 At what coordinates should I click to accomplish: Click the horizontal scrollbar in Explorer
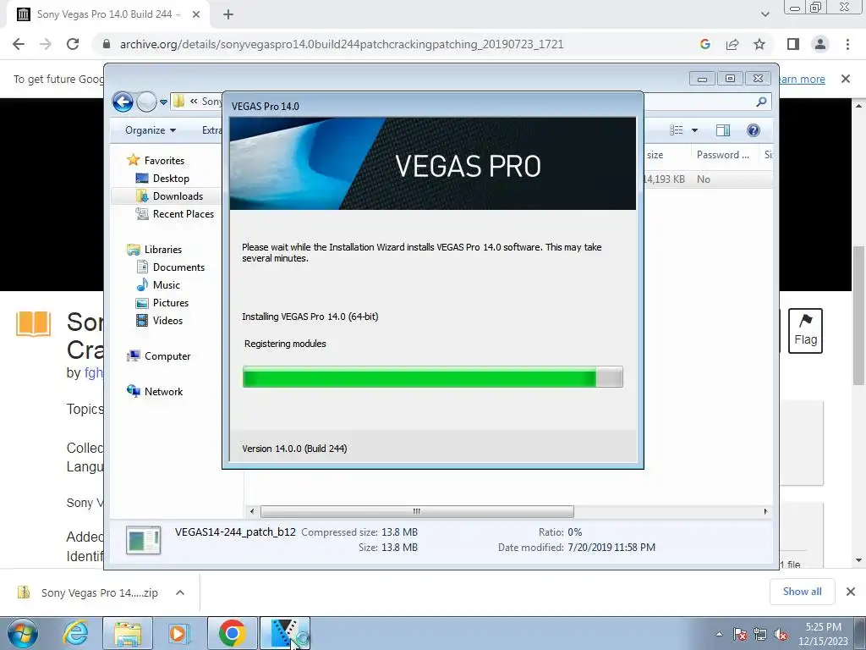(417, 511)
